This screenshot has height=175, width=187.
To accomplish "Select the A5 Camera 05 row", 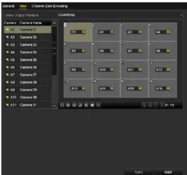I will 28,60.
